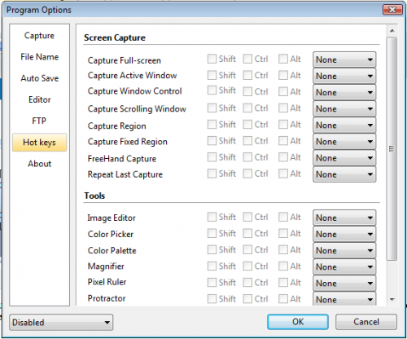Click the scrollbar down arrow
407x339 pixels.
click(392, 299)
